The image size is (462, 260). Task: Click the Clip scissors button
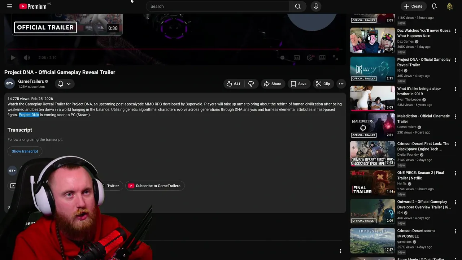323,84
